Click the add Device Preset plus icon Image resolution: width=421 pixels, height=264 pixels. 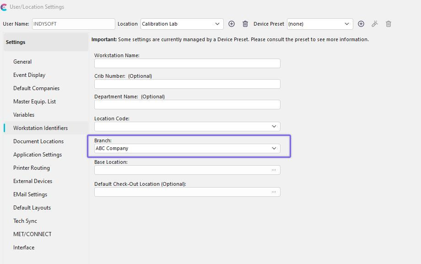click(x=361, y=24)
